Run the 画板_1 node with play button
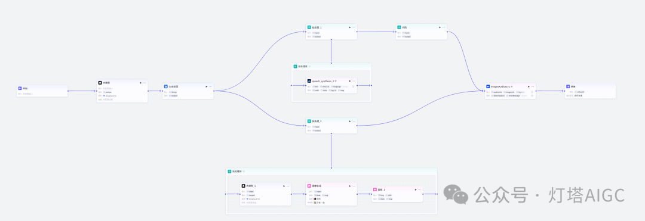 click(x=416, y=189)
